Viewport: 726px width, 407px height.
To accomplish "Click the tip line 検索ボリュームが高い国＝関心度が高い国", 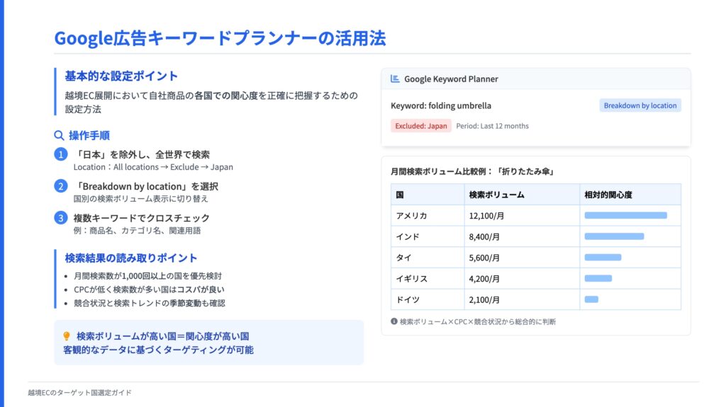I will tap(163, 336).
